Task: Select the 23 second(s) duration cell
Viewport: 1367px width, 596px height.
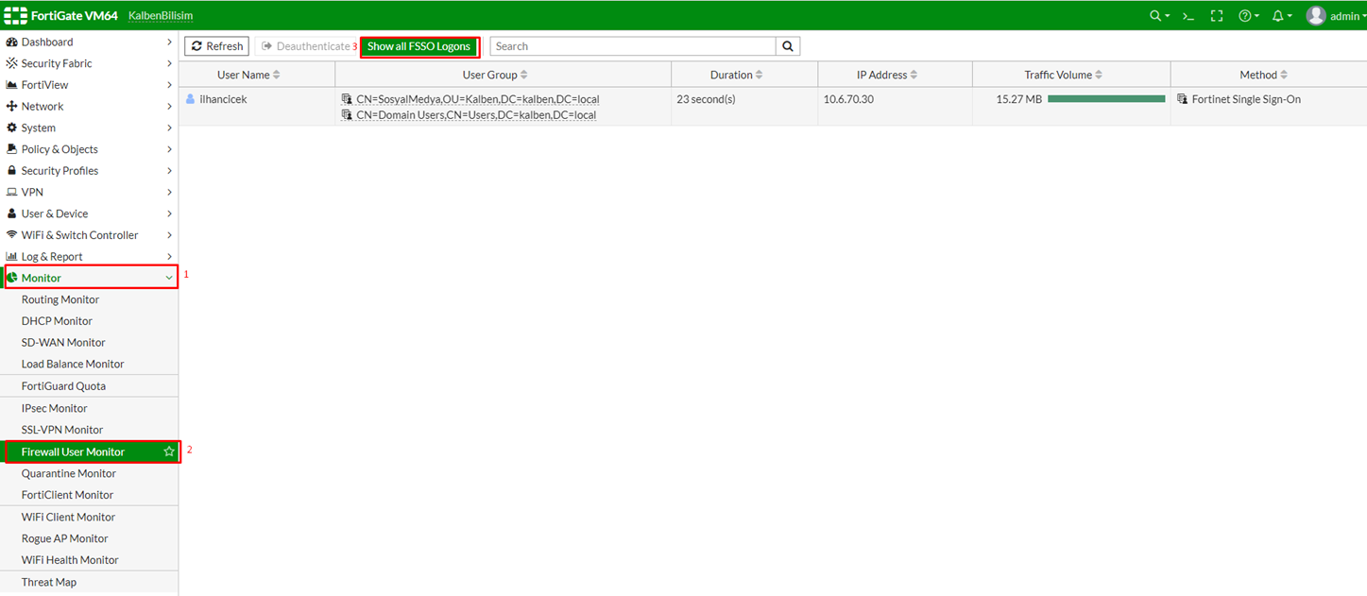Action: point(744,106)
